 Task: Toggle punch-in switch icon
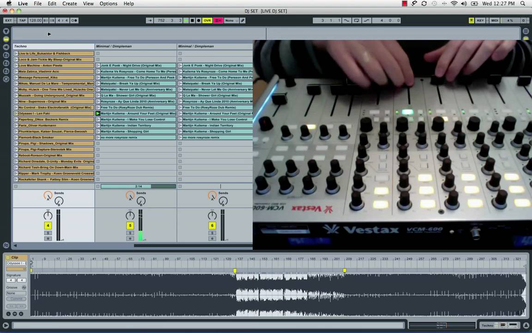[346, 20]
